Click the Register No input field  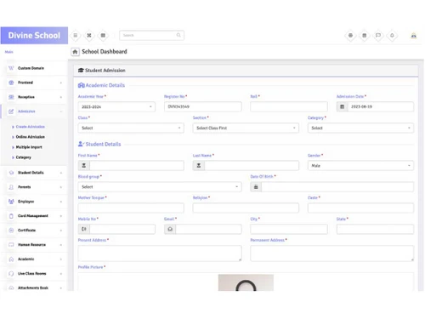point(203,106)
